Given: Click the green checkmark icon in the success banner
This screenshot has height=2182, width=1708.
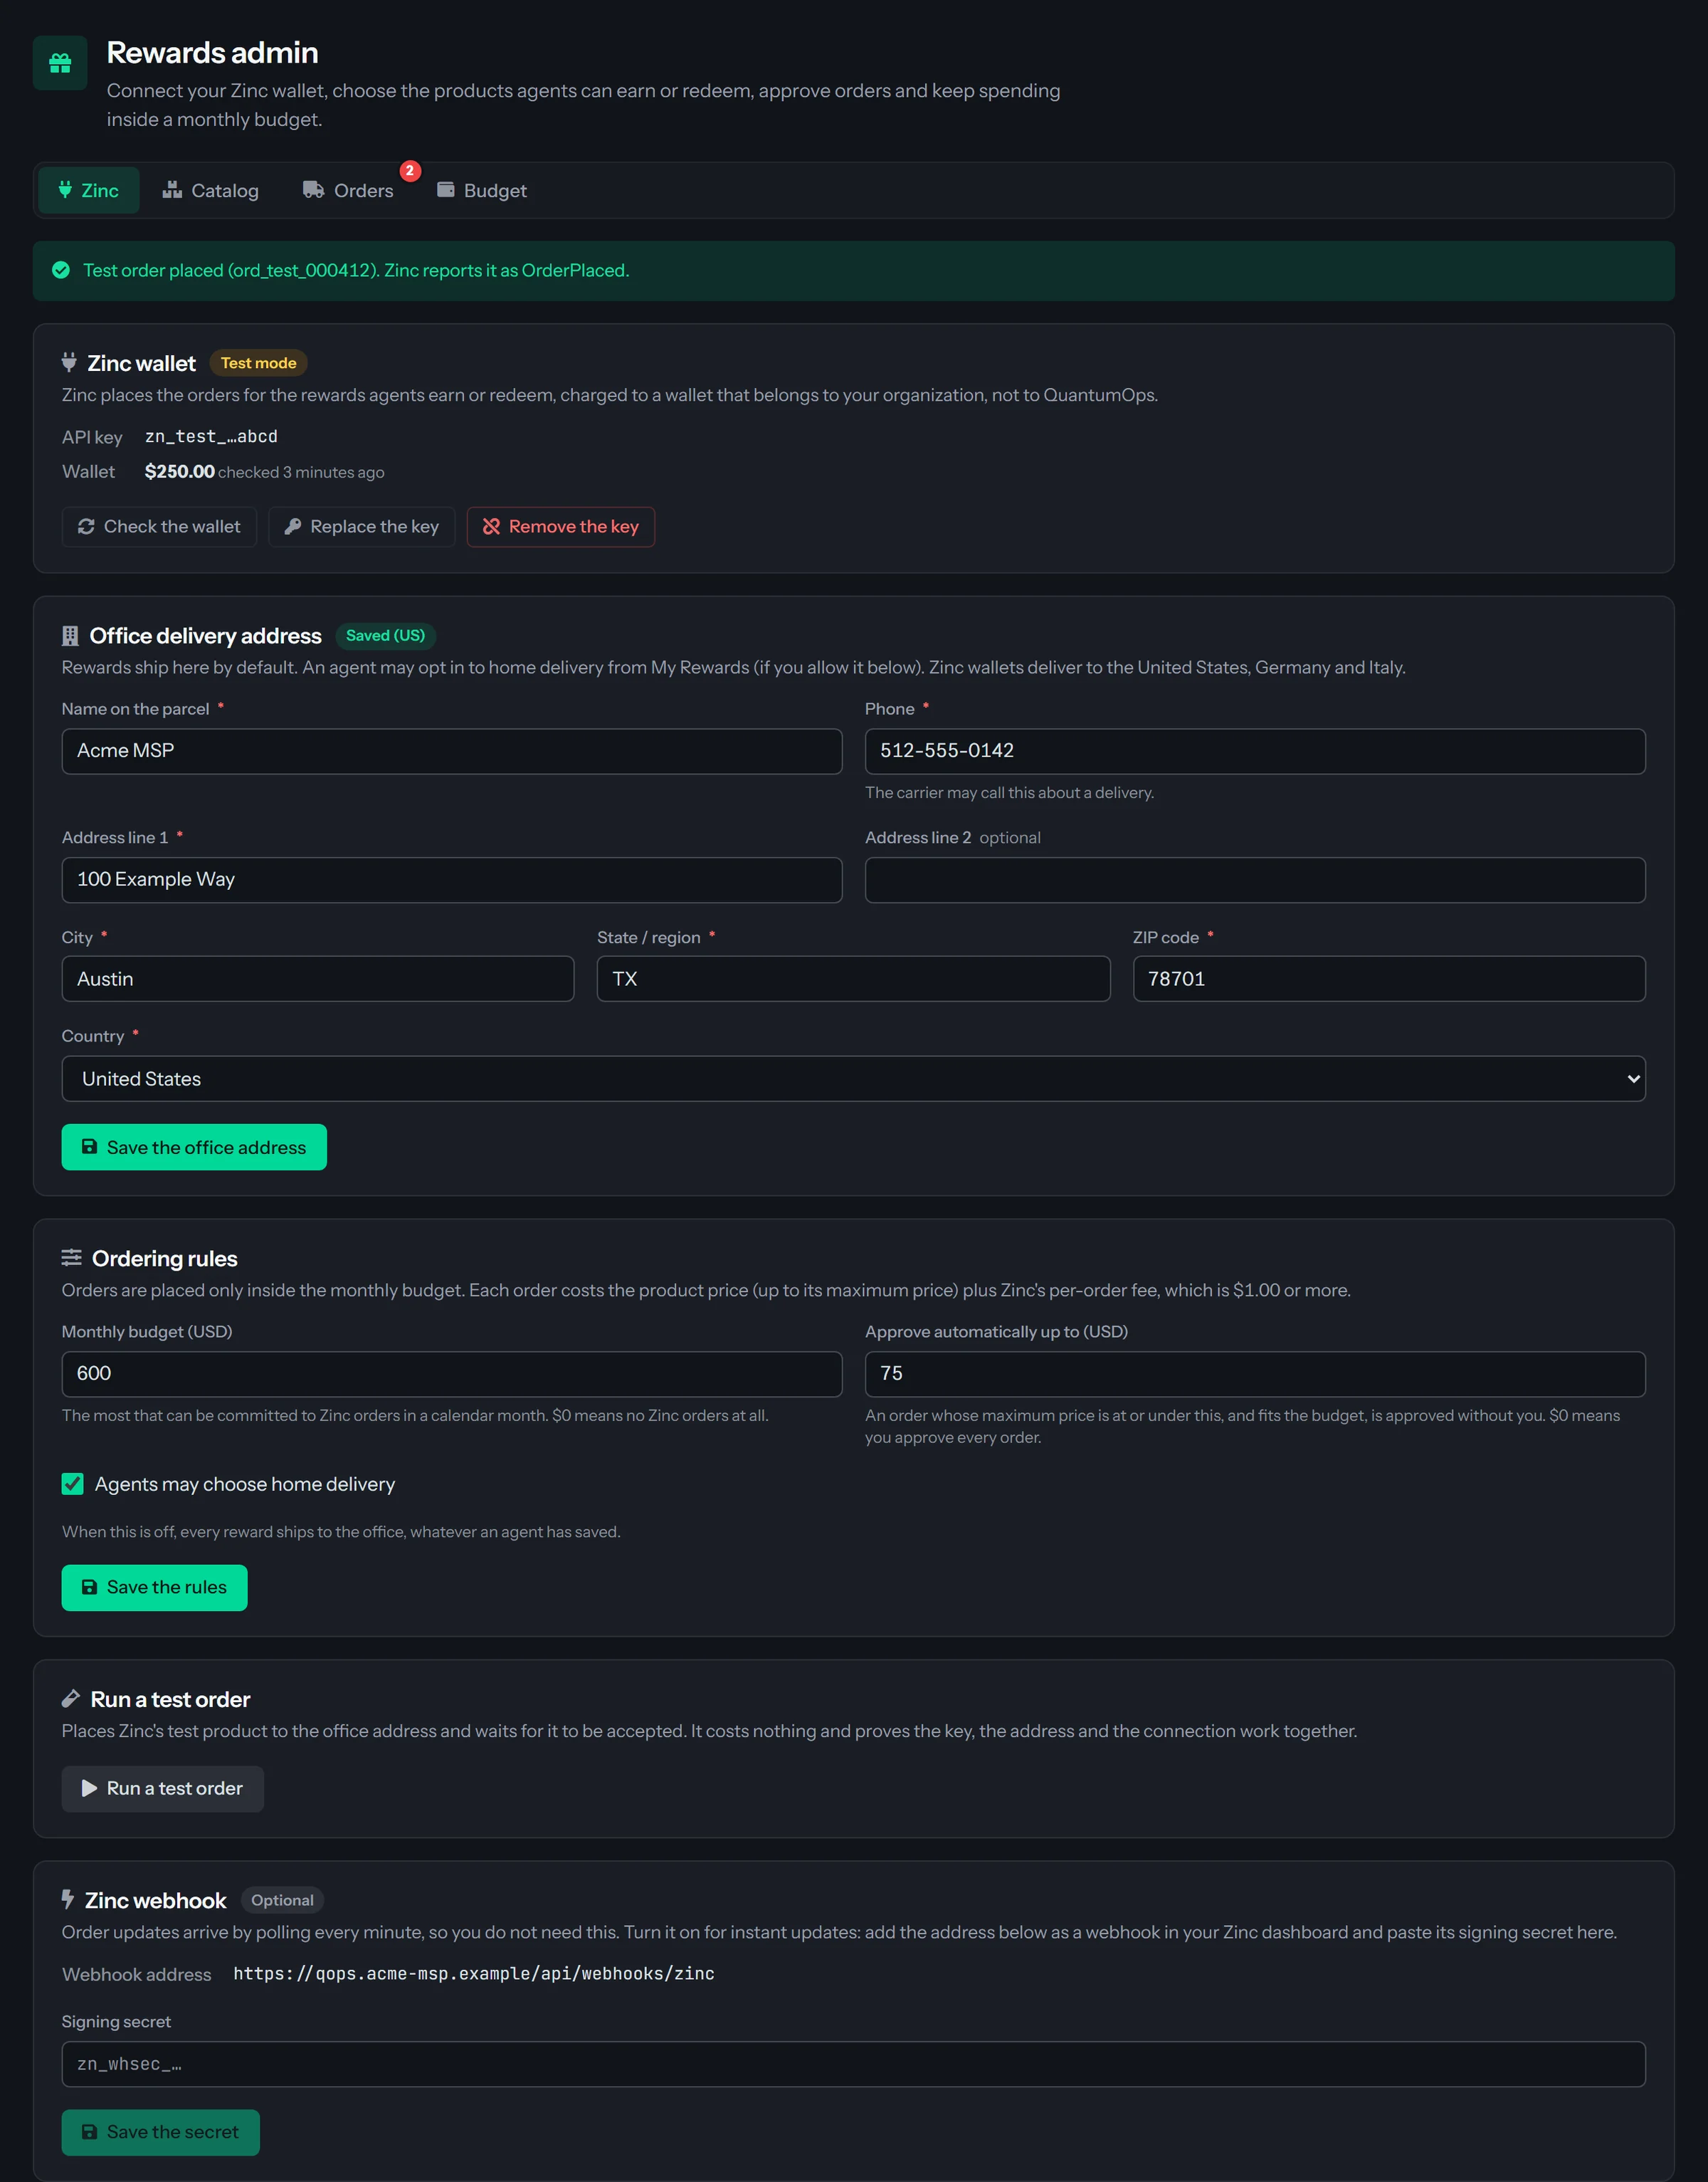Looking at the screenshot, I should click(x=61, y=270).
